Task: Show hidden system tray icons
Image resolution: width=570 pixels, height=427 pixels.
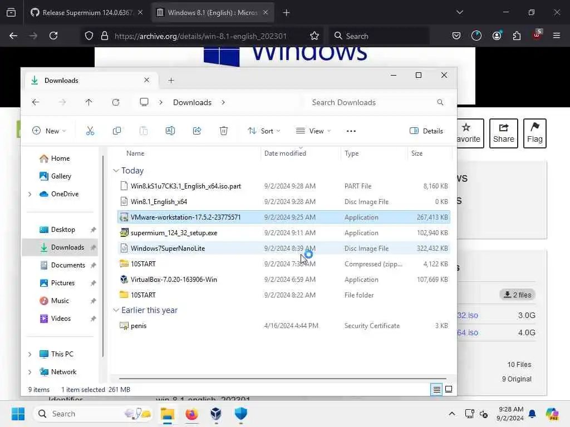Action: coord(452,414)
